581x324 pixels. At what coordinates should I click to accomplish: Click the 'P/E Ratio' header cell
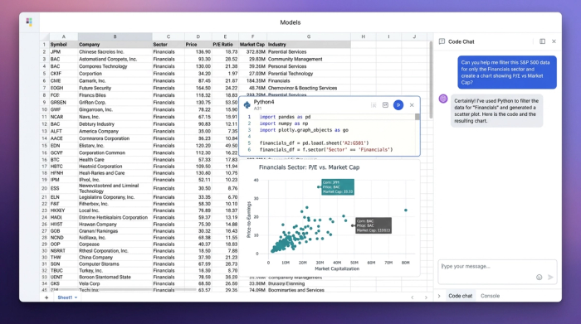(x=225, y=45)
